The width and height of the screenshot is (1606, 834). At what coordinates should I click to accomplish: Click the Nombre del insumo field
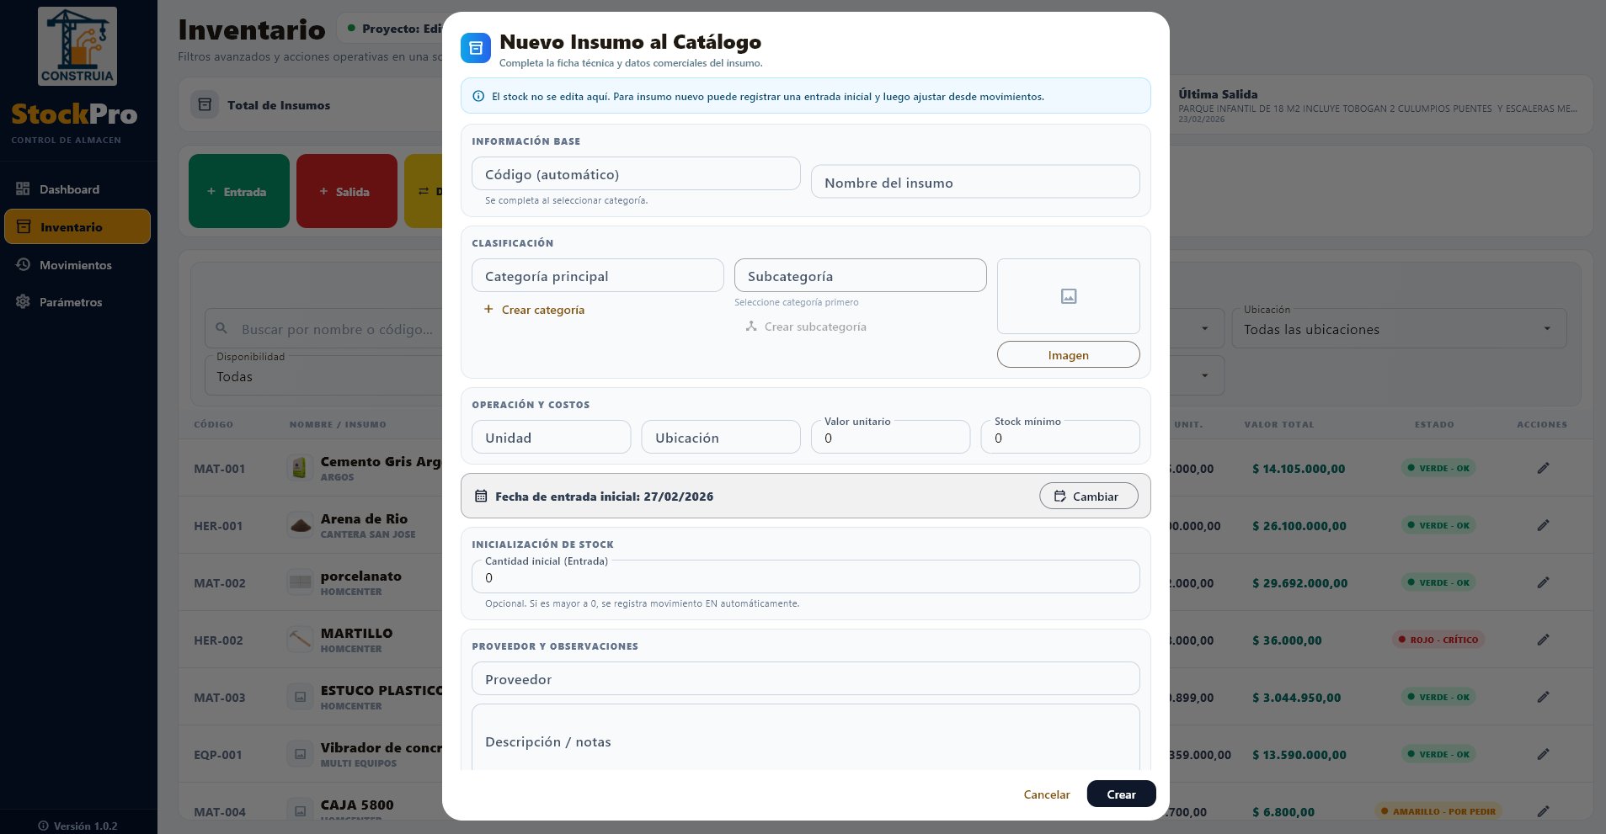point(974,183)
